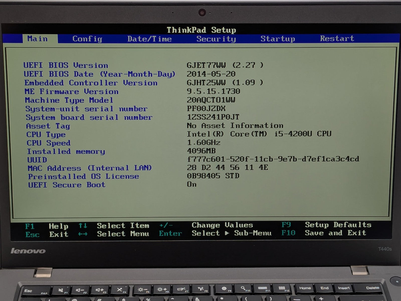The height and width of the screenshot is (301, 401).
Task: Click the Asset Tag label
Action: coord(48,126)
